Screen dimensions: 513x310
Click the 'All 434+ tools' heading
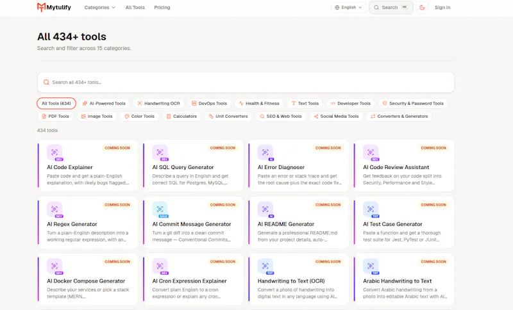[72, 37]
